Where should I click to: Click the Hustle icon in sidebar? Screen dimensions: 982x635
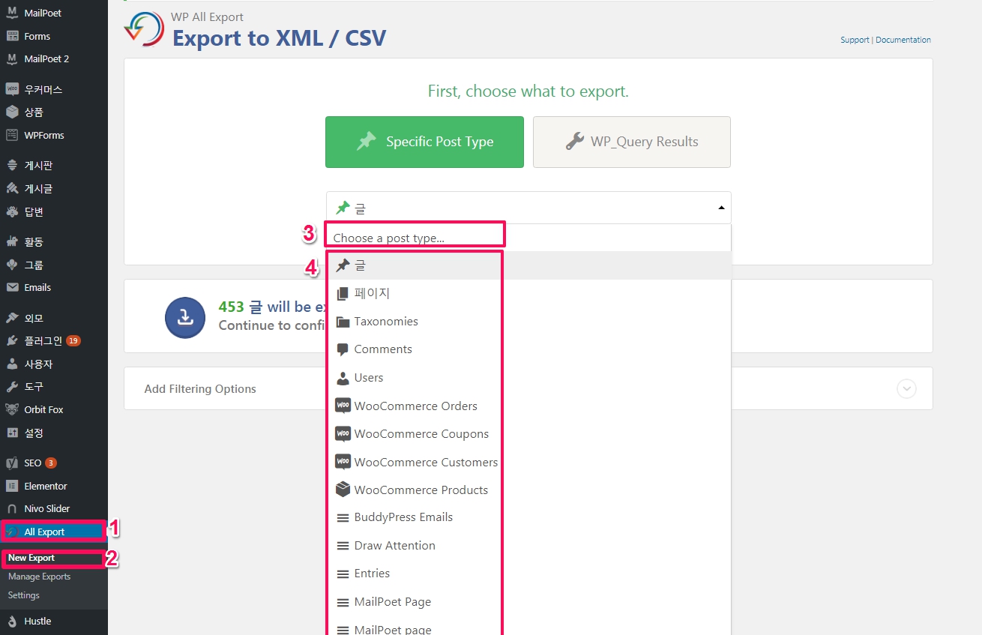click(12, 621)
